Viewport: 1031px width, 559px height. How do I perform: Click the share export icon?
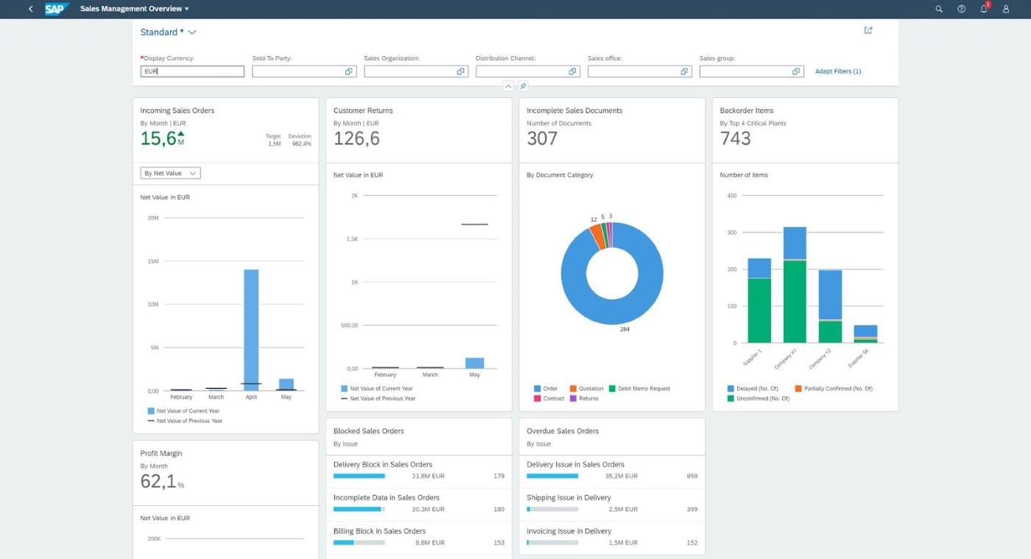tap(868, 30)
